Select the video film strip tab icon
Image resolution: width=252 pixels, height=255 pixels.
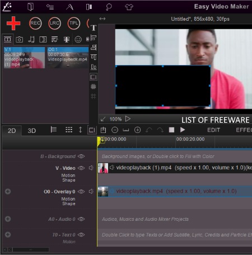click(8, 39)
